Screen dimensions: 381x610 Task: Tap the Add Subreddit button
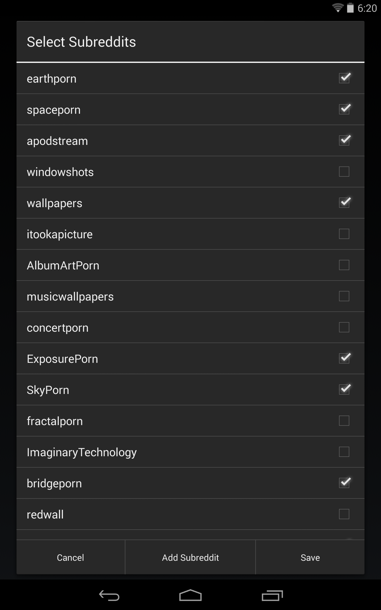click(190, 558)
